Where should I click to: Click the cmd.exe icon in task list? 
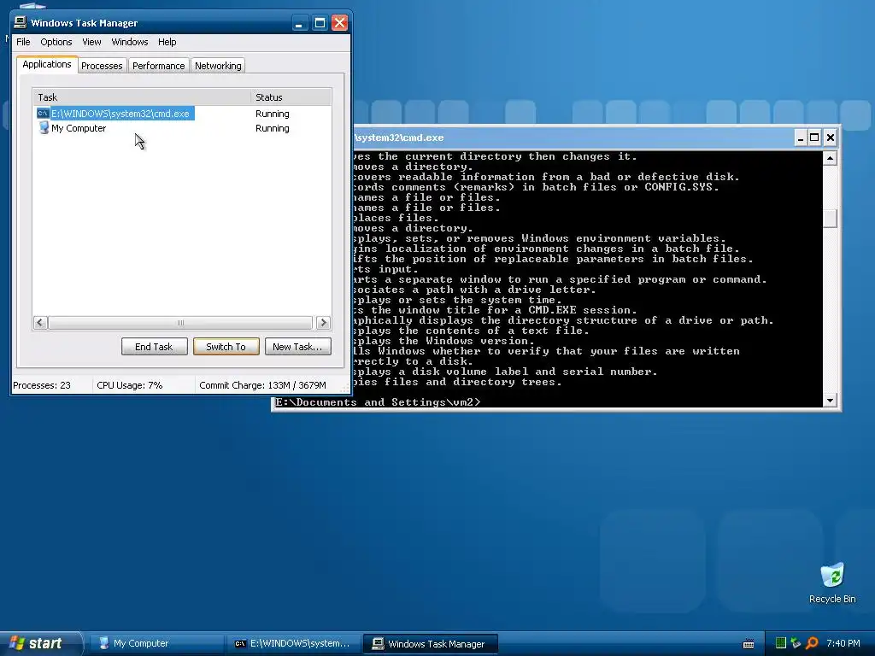pyautogui.click(x=43, y=114)
